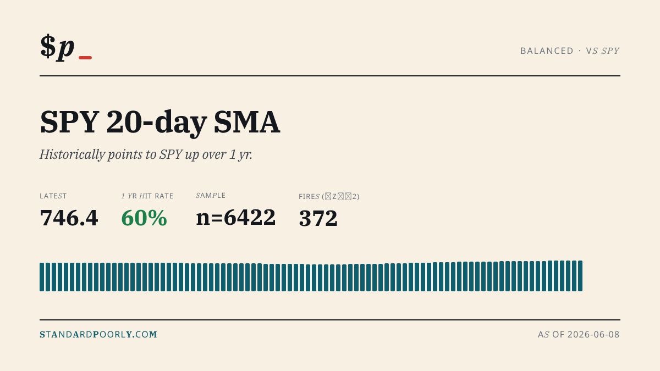Screen dimensions: 660x371
Task: Click the n=6422 sample value
Action: pos(236,217)
